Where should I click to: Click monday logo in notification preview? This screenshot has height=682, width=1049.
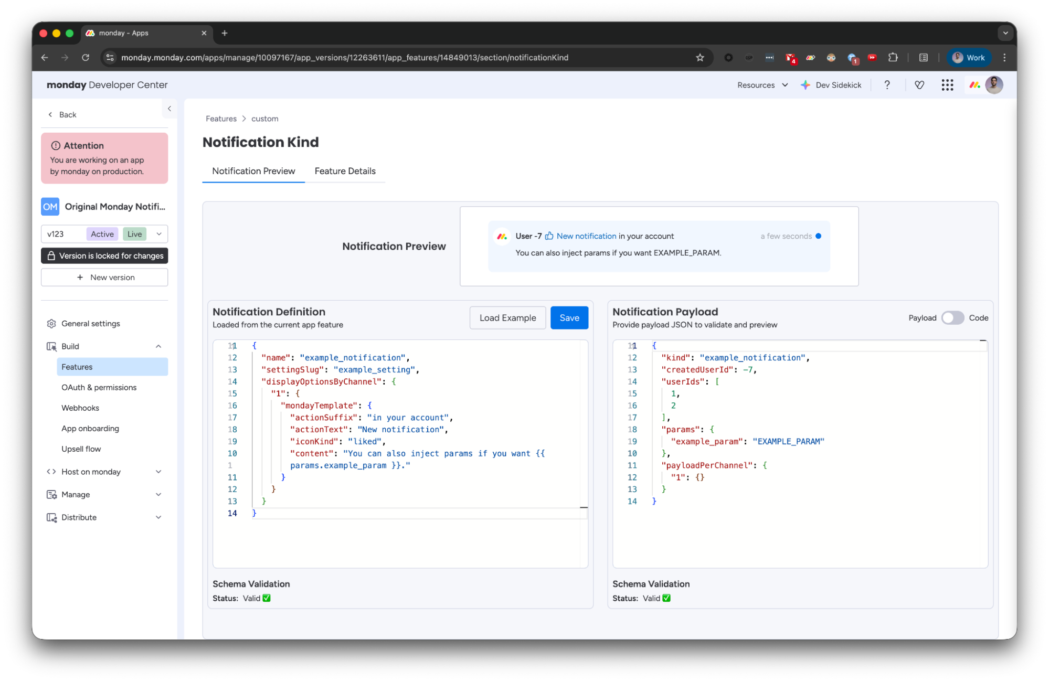pos(502,237)
